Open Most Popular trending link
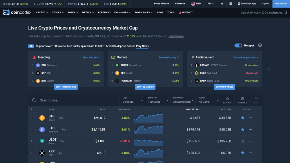This screenshot has height=163, width=290. [x=91, y=57]
